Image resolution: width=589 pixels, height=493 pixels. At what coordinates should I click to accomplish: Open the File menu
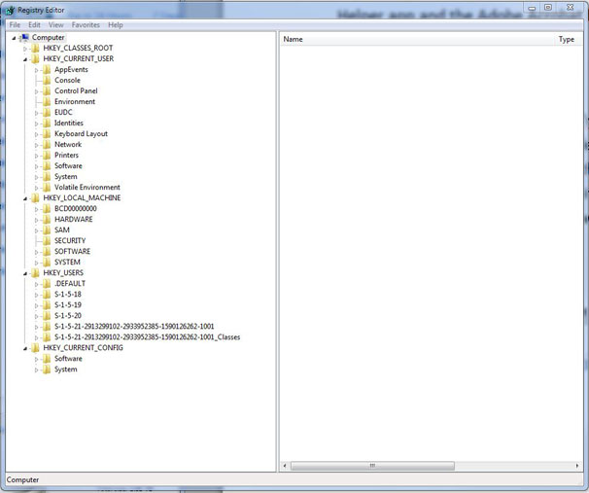pos(15,24)
